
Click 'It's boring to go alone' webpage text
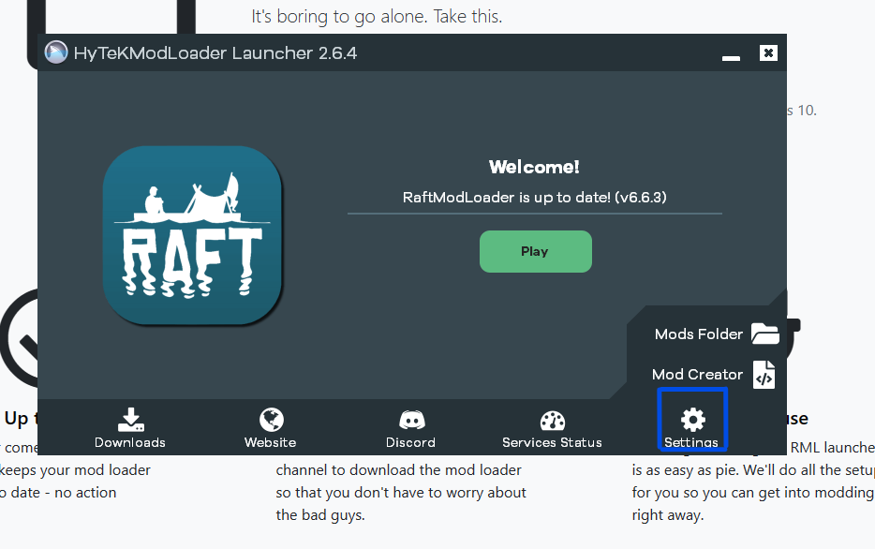coord(339,17)
